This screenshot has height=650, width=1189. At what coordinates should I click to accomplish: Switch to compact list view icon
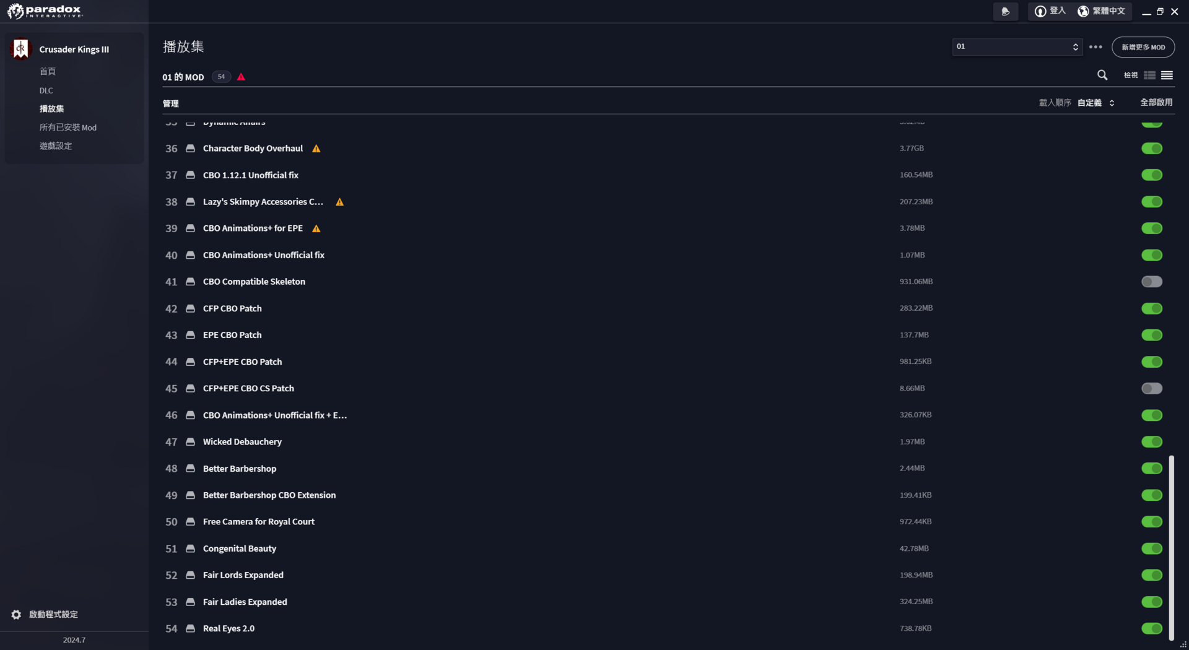tap(1167, 75)
